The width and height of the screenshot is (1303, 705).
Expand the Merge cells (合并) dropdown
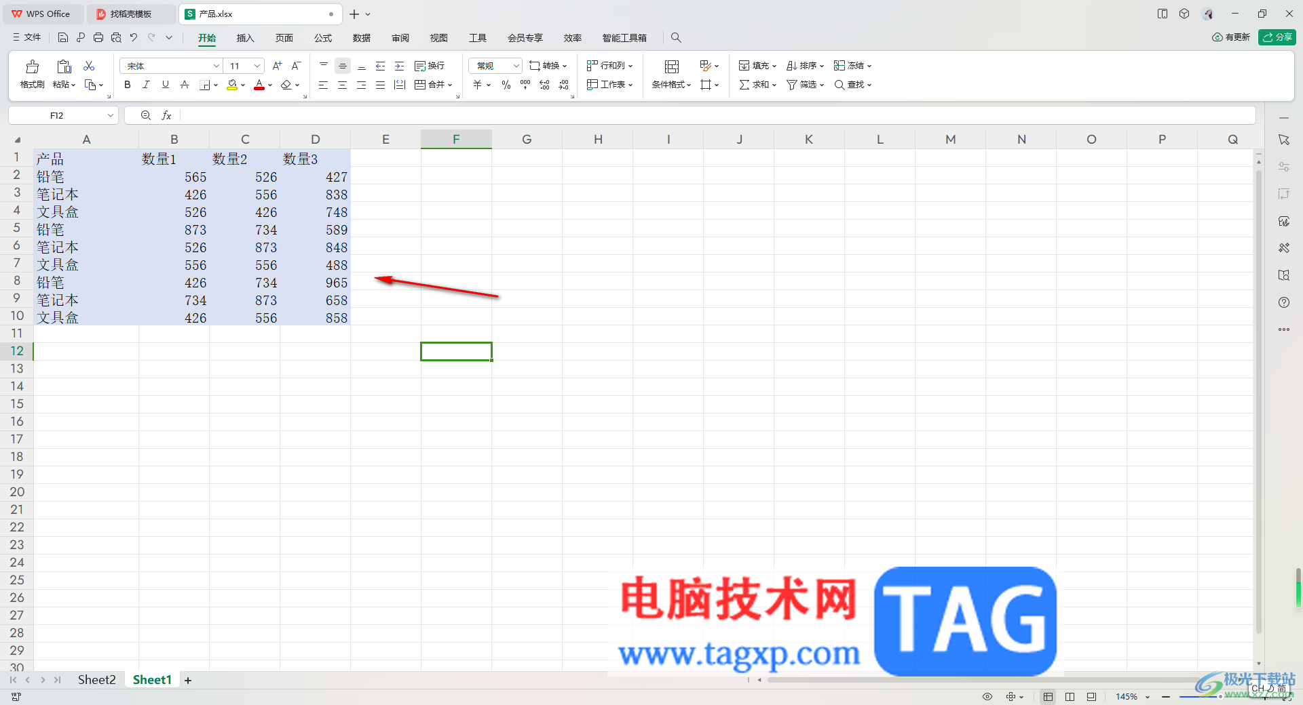(x=449, y=85)
